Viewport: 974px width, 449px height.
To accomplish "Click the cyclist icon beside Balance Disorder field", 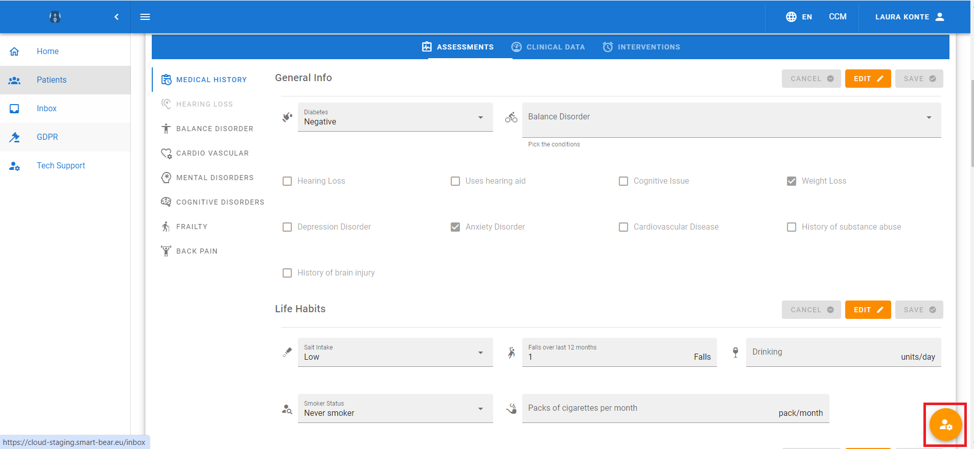I will click(511, 117).
